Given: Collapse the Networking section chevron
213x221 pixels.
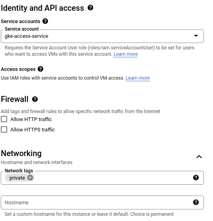Looking at the screenshot, I should (x=199, y=157).
